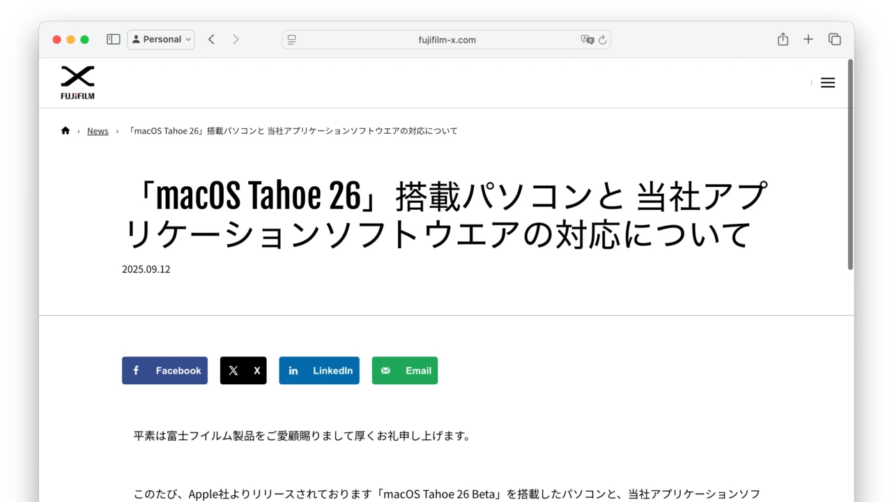
Task: Open the share sheet in Safari toolbar
Action: click(x=783, y=39)
